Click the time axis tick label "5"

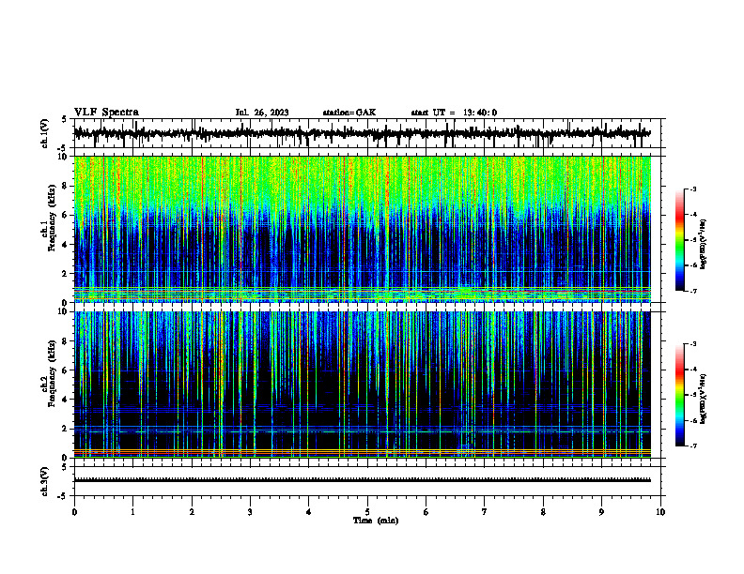tap(367, 512)
